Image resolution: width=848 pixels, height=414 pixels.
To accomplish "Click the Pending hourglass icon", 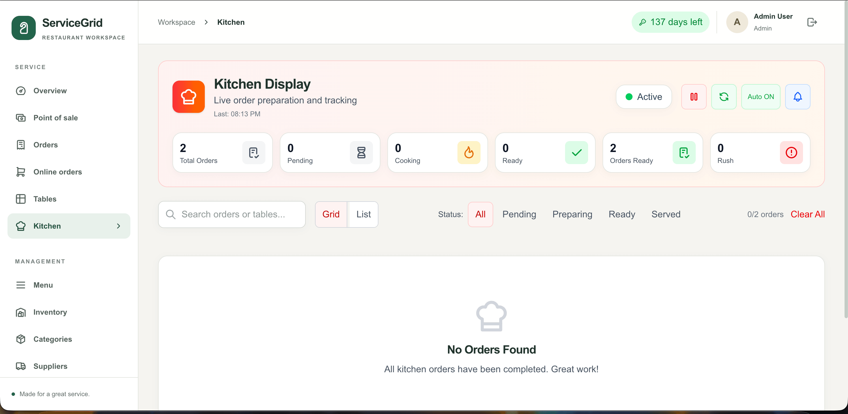I will pyautogui.click(x=361, y=153).
